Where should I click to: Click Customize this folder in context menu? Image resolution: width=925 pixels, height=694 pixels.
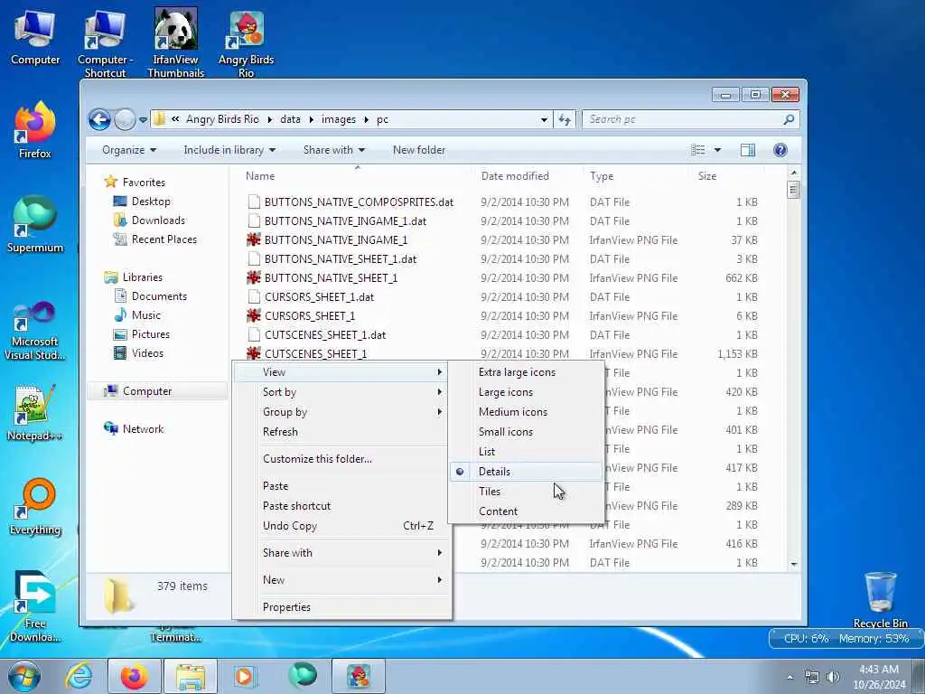(x=341, y=458)
